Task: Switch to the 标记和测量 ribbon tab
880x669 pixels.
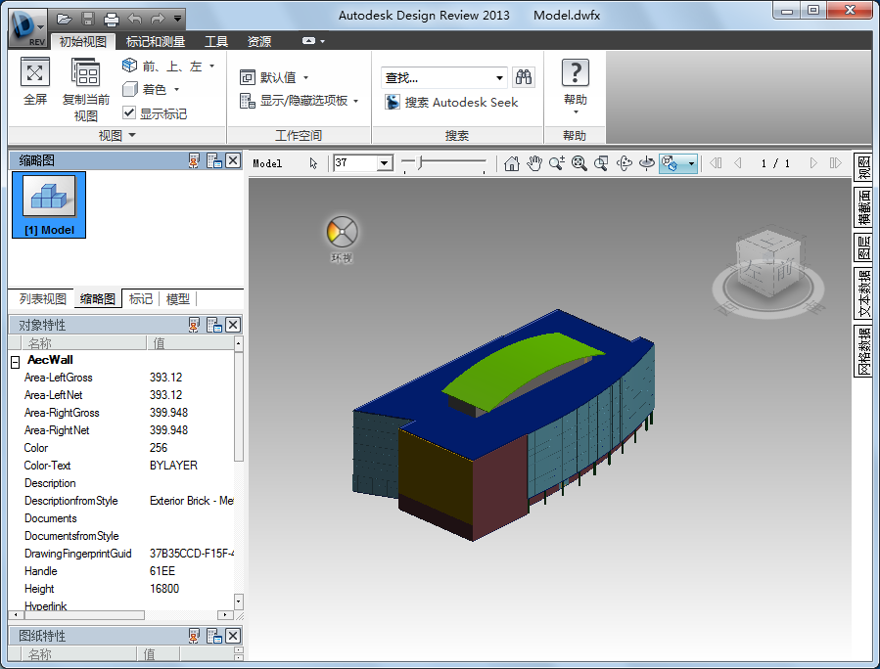Action: (156, 41)
